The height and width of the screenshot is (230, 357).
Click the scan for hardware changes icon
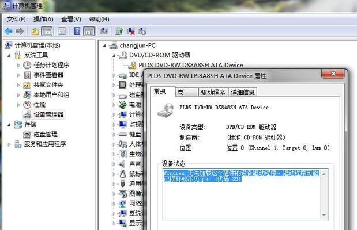click(104, 31)
